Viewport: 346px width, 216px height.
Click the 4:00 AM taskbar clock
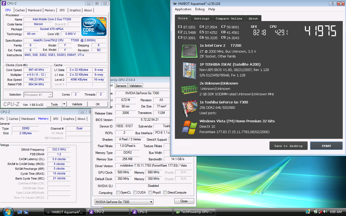click(x=336, y=212)
